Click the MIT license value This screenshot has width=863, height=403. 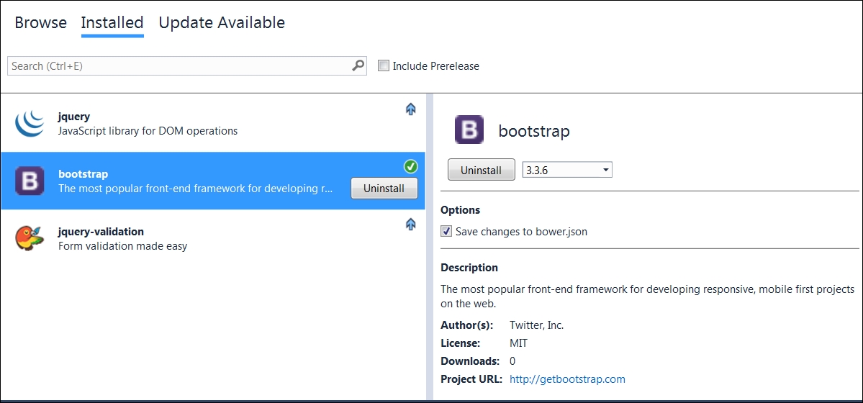pos(518,343)
